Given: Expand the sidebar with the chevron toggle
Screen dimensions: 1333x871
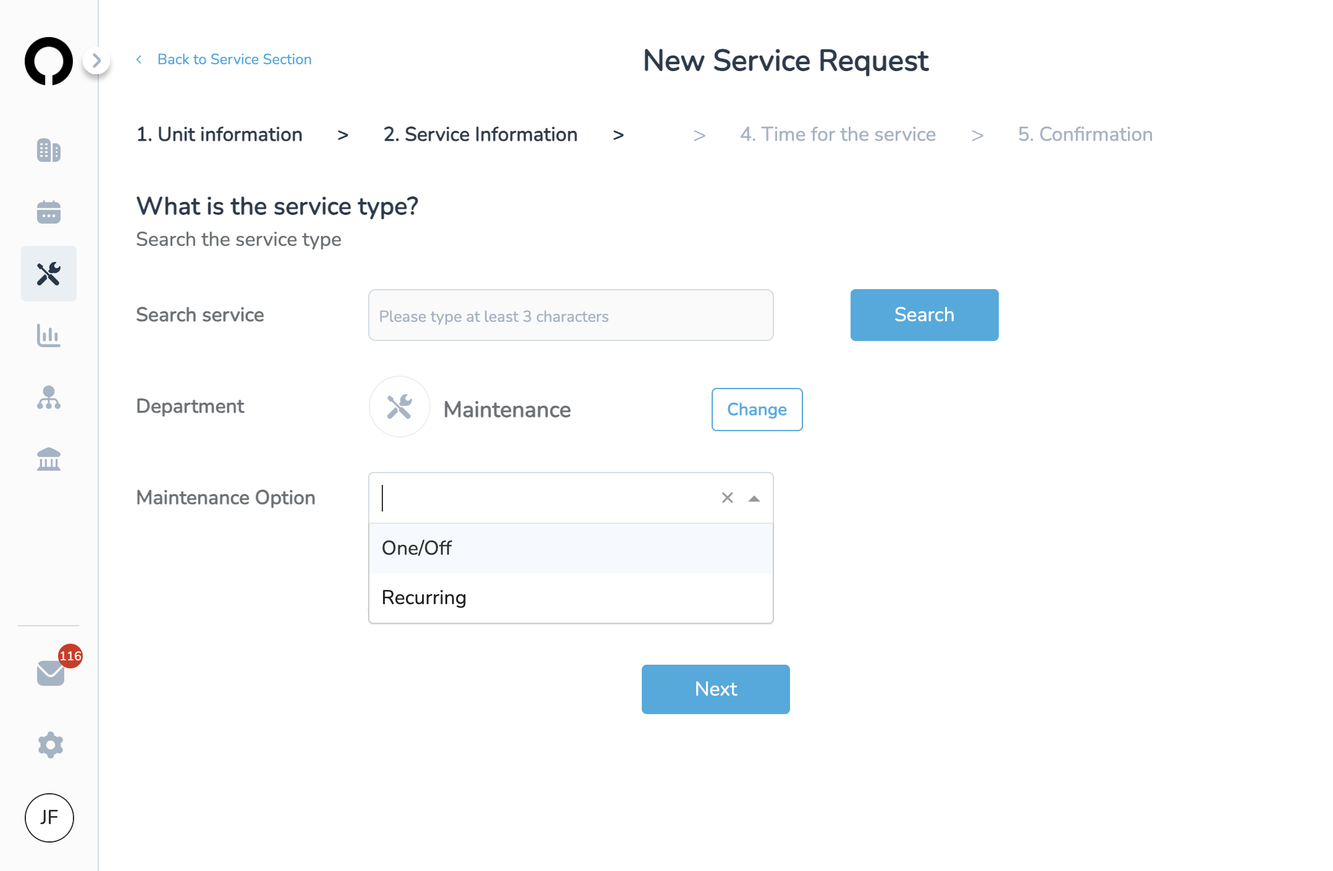Looking at the screenshot, I should click(x=96, y=61).
